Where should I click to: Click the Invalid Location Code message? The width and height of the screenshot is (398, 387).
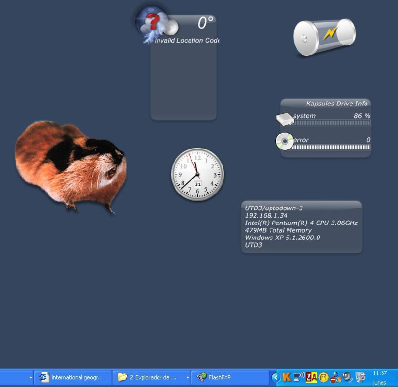click(187, 40)
